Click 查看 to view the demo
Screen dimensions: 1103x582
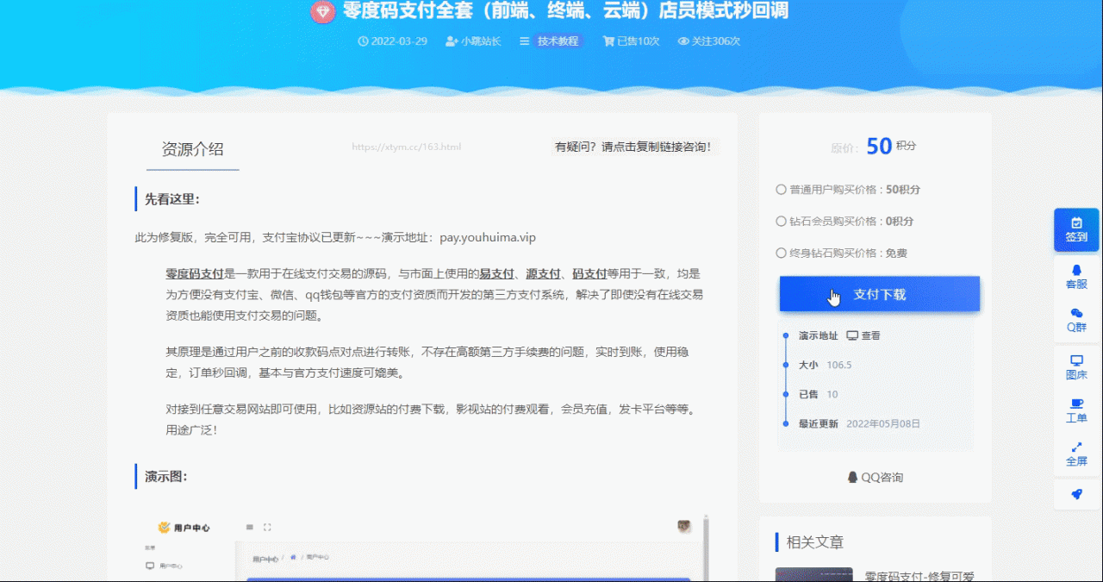[x=863, y=335]
